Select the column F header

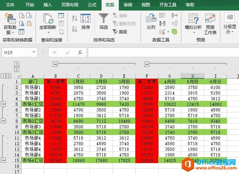(x=147, y=76)
